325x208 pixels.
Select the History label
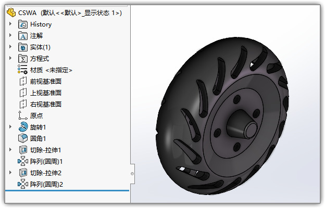point(41,24)
